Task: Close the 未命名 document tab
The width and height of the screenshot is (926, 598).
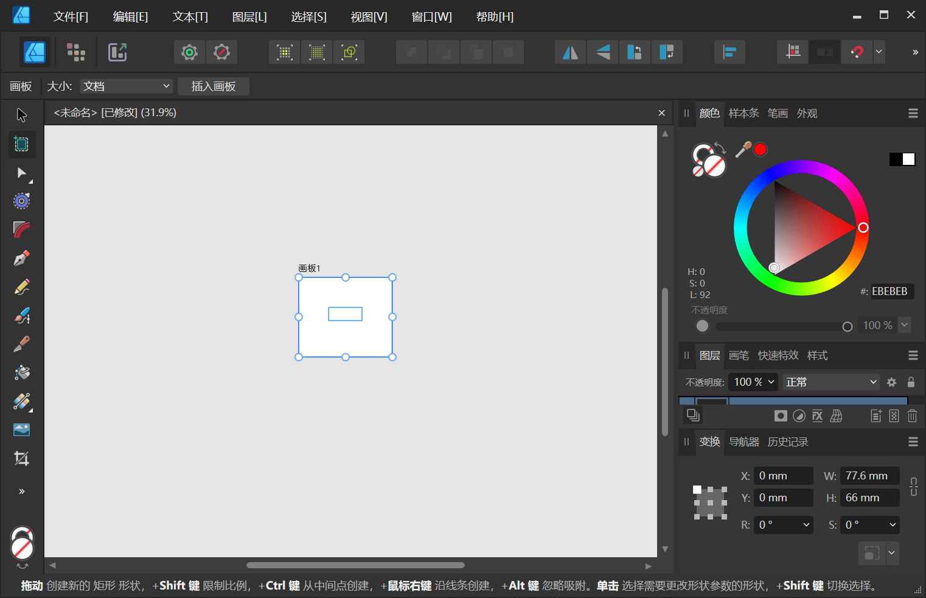Action: (x=661, y=113)
